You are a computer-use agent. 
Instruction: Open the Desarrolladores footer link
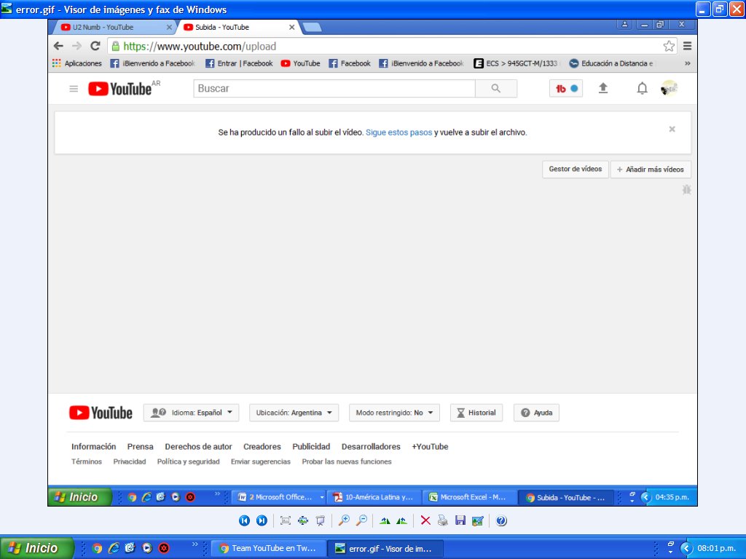(x=371, y=447)
